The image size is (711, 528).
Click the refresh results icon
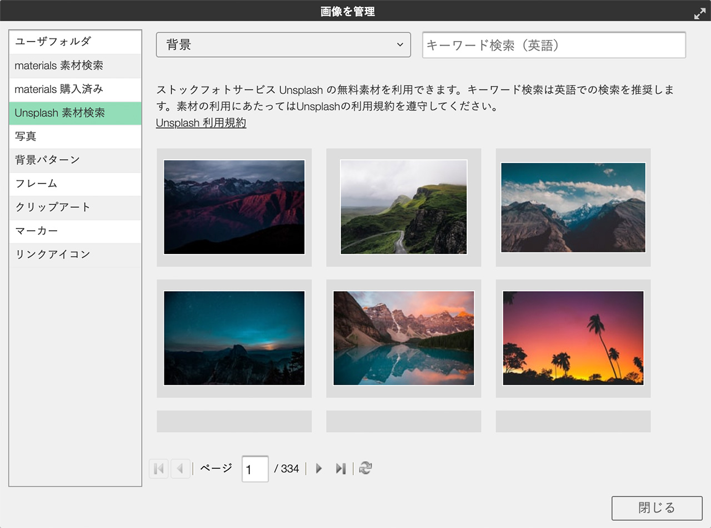click(366, 469)
